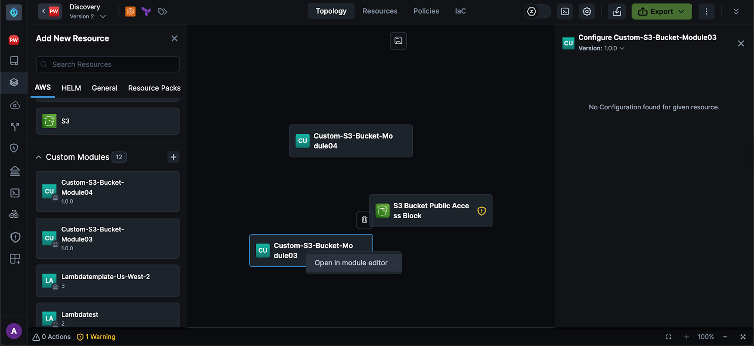
Task: Open the shield with lightning icon in sidebar
Action: coord(14,148)
